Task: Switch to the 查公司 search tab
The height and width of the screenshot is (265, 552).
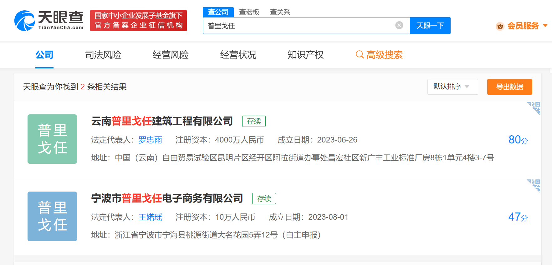Action: tap(218, 12)
